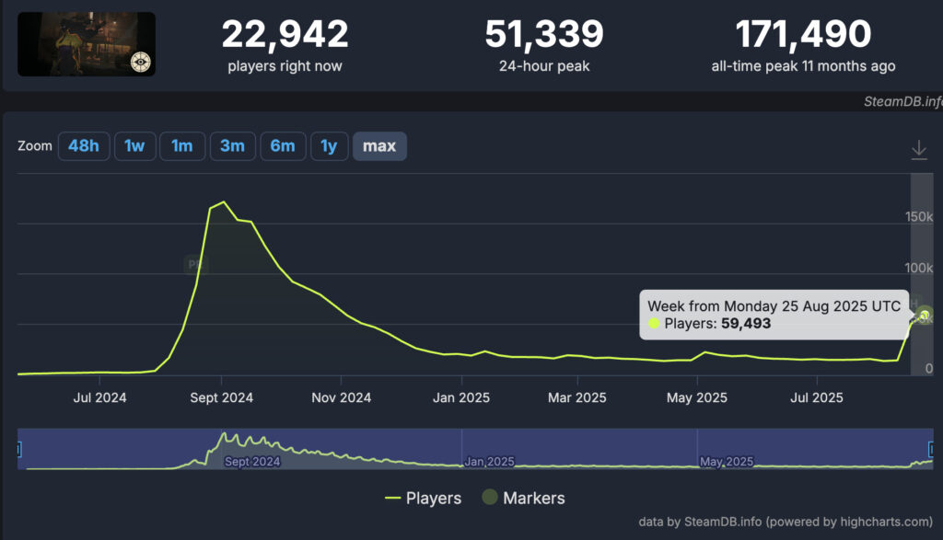Click the 171,490 all-time peak figure
The width and height of the screenshot is (943, 540).
coord(803,35)
